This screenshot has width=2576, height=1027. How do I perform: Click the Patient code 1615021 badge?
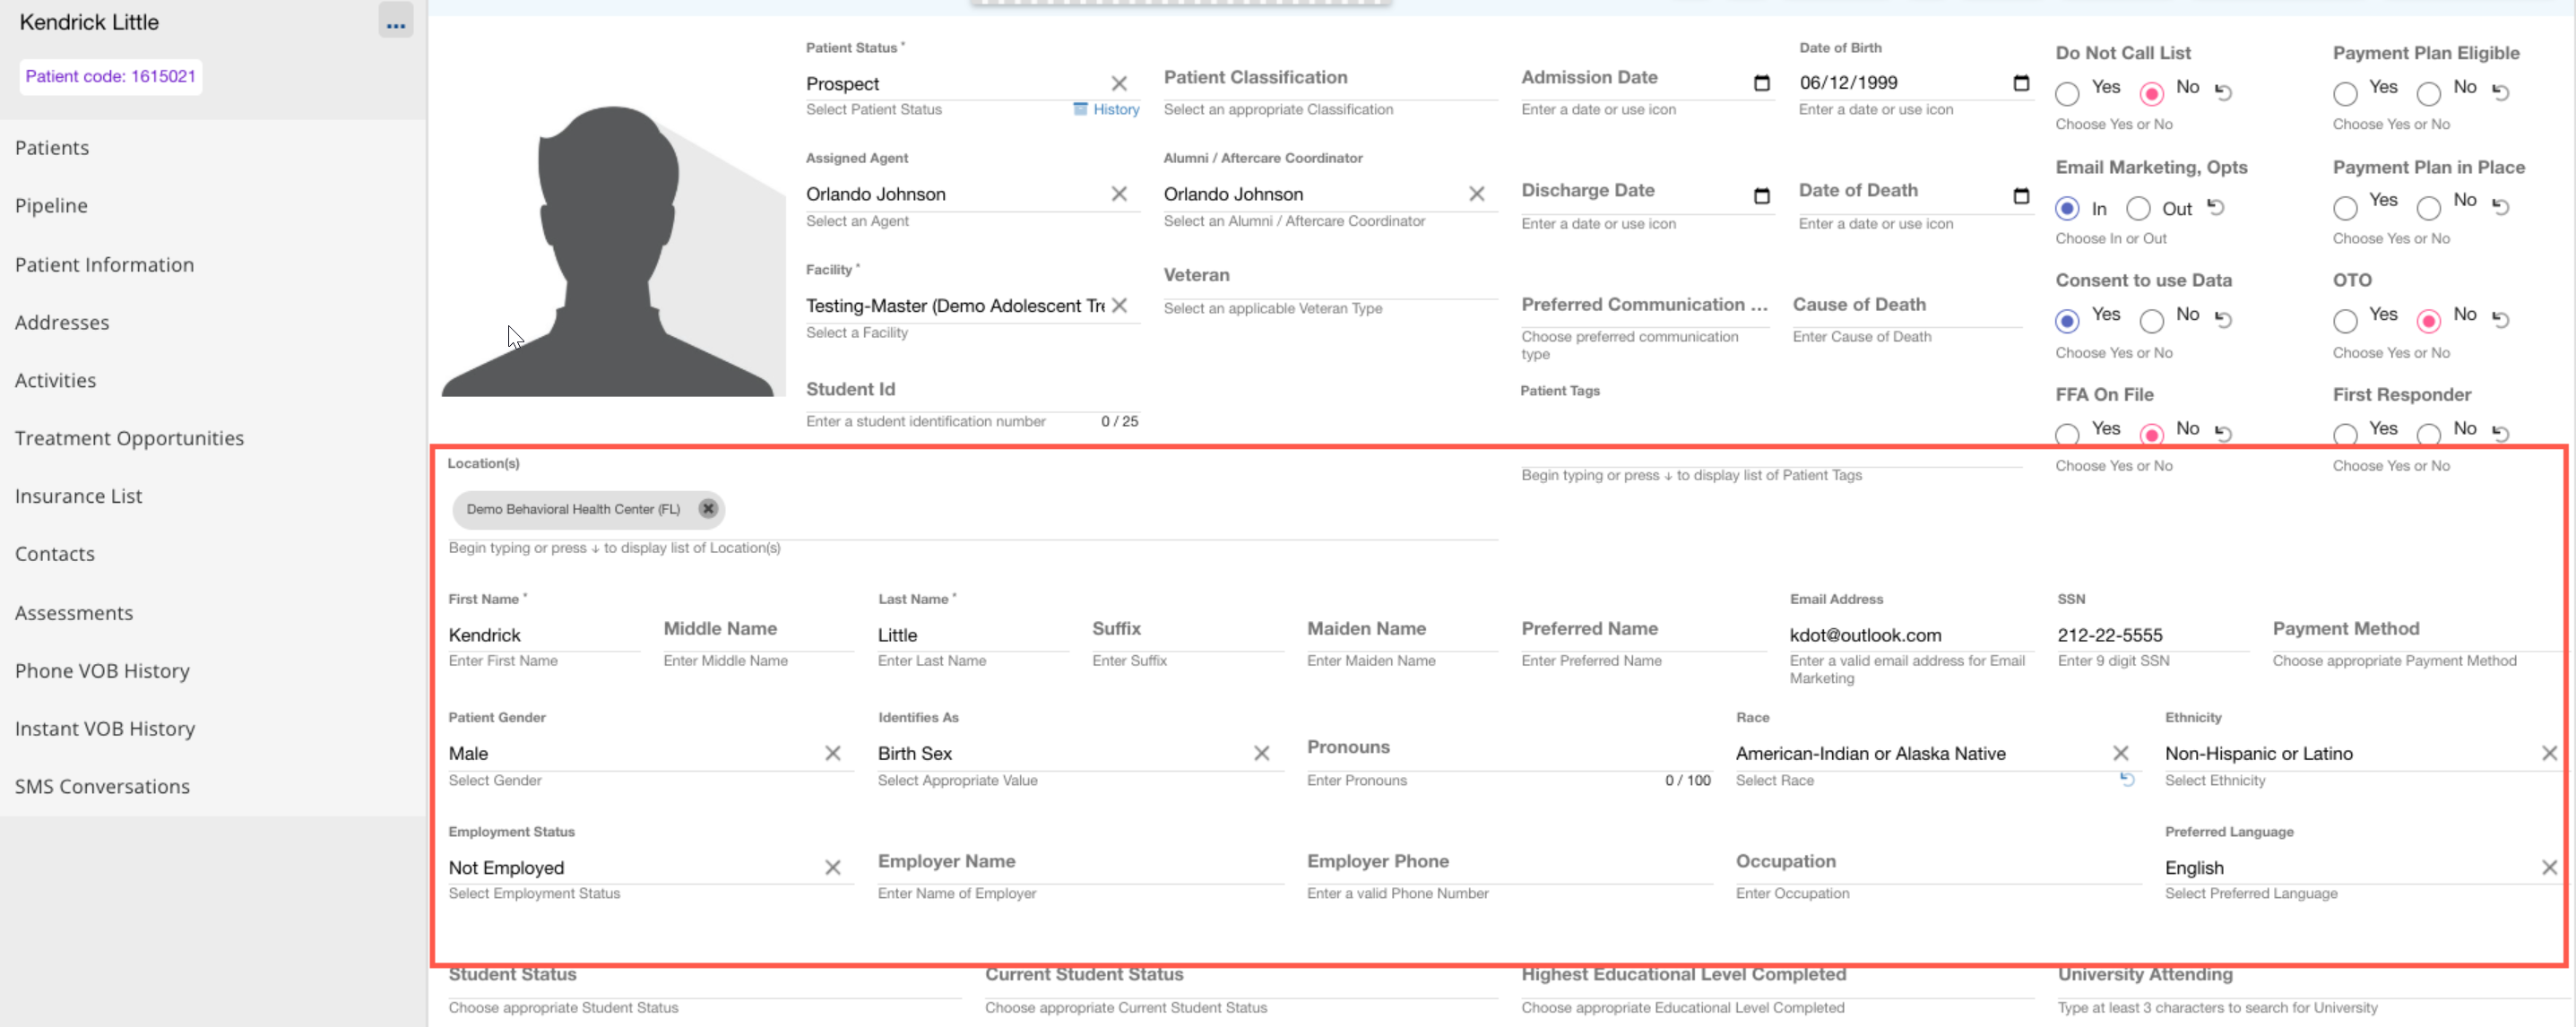point(110,76)
